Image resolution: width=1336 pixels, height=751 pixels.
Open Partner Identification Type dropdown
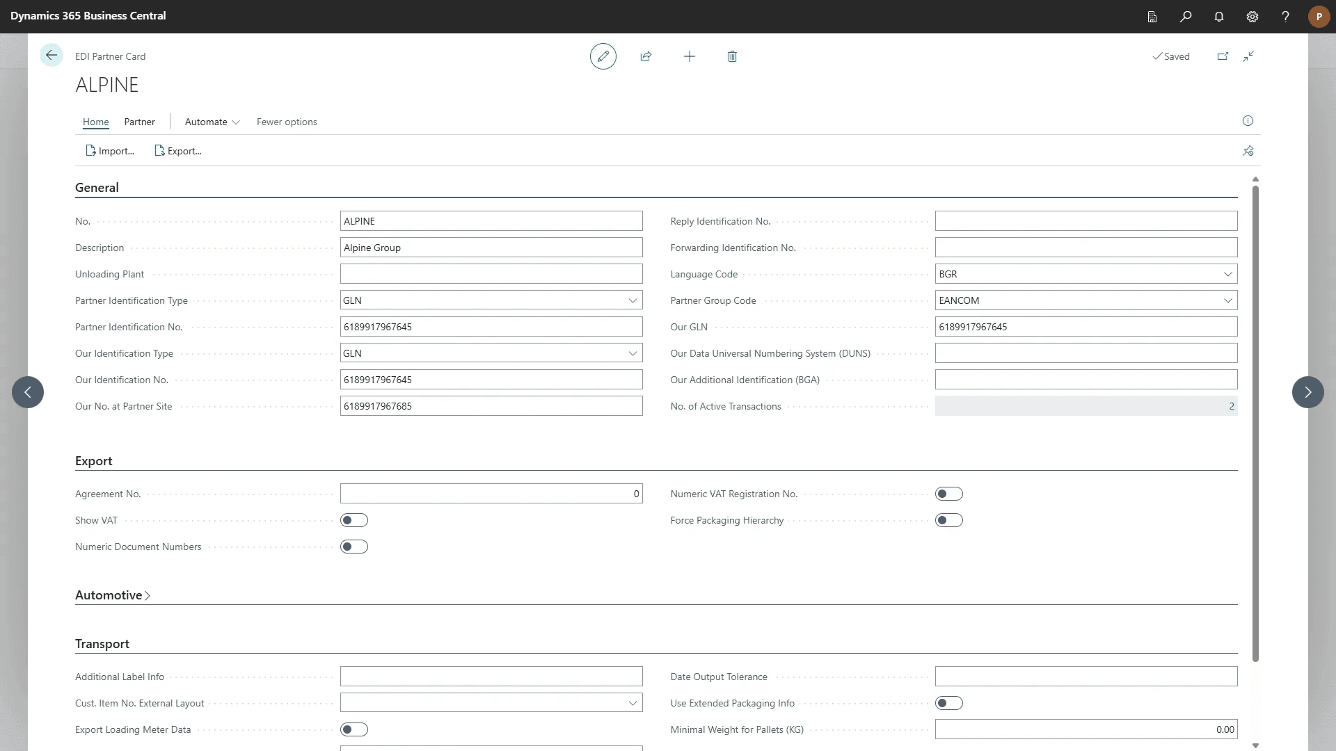coord(633,300)
